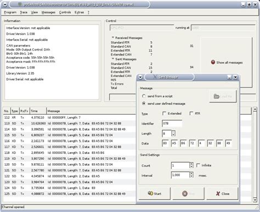This screenshot has width=260, height=212.
Task: Sort by the Rx/Tx column header
Action: (24, 111)
